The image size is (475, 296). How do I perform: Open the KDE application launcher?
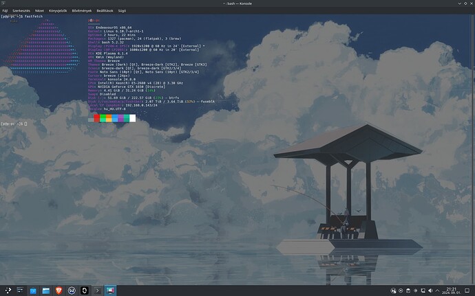(x=7, y=291)
